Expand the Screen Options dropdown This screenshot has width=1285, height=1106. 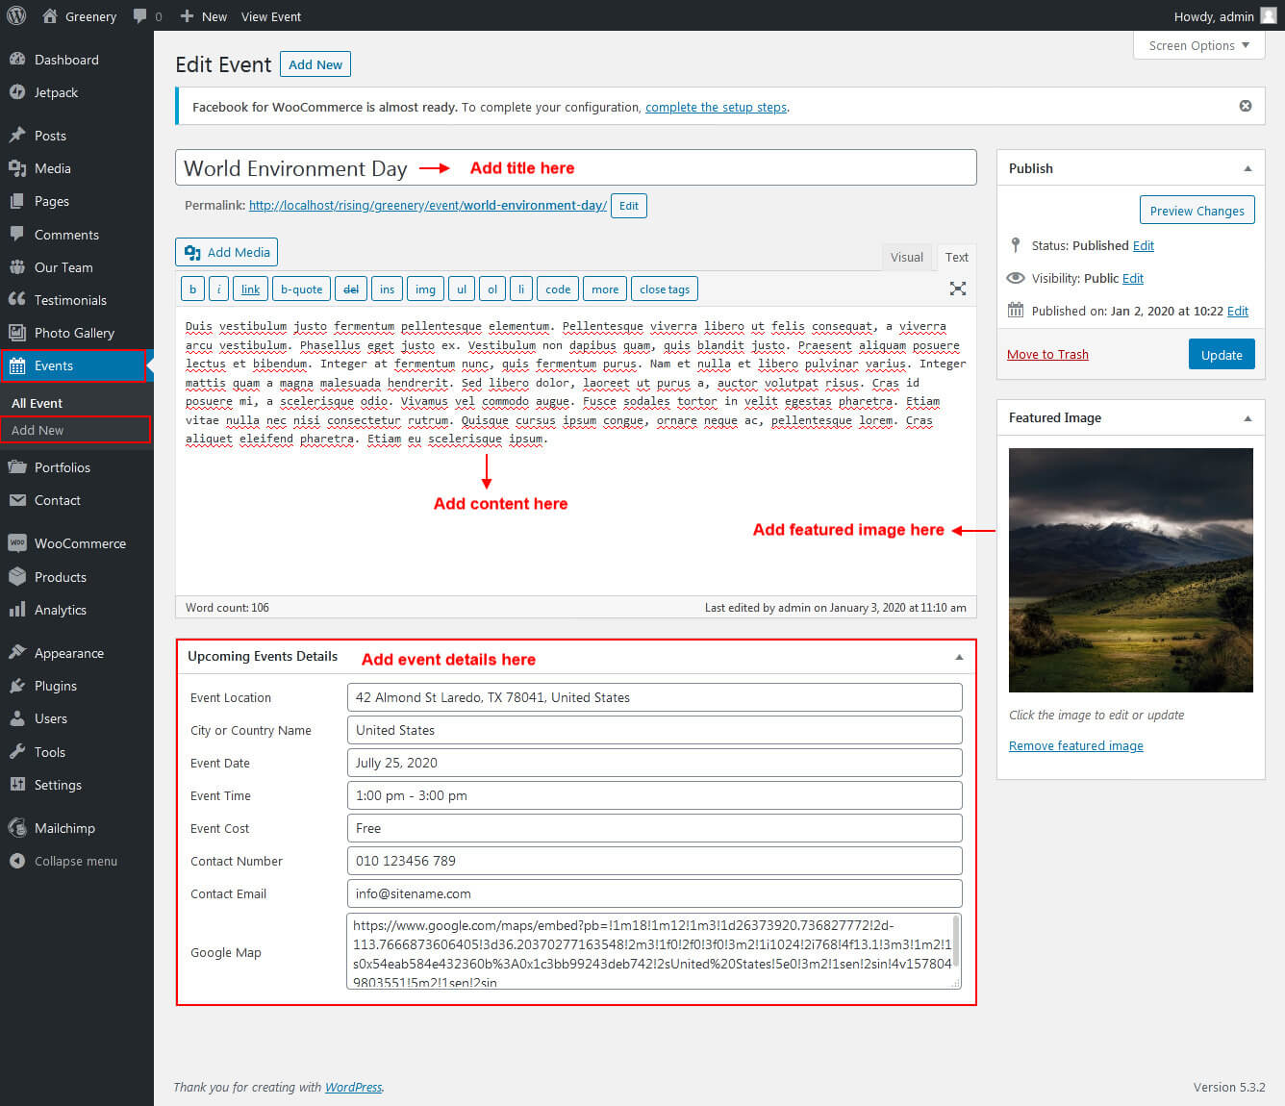tap(1198, 45)
